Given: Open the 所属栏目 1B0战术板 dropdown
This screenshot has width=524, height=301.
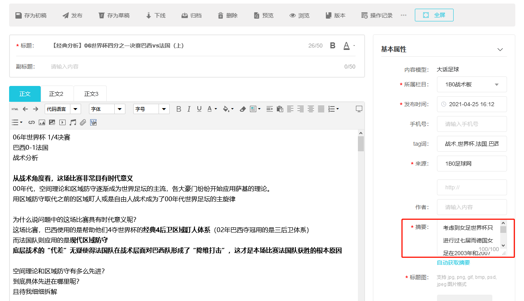Looking at the screenshot, I should click(x=472, y=84).
